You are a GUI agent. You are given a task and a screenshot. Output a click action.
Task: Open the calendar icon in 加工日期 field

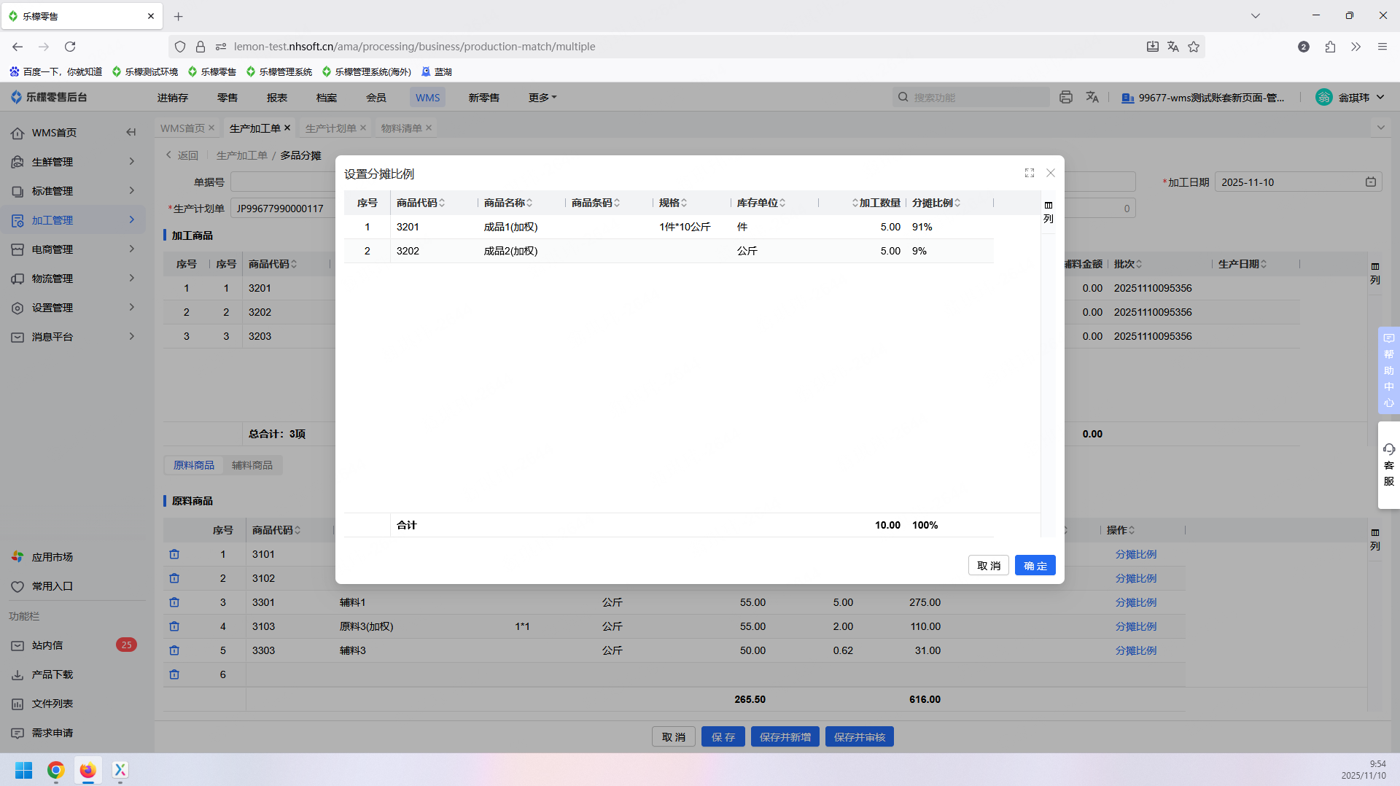point(1370,182)
